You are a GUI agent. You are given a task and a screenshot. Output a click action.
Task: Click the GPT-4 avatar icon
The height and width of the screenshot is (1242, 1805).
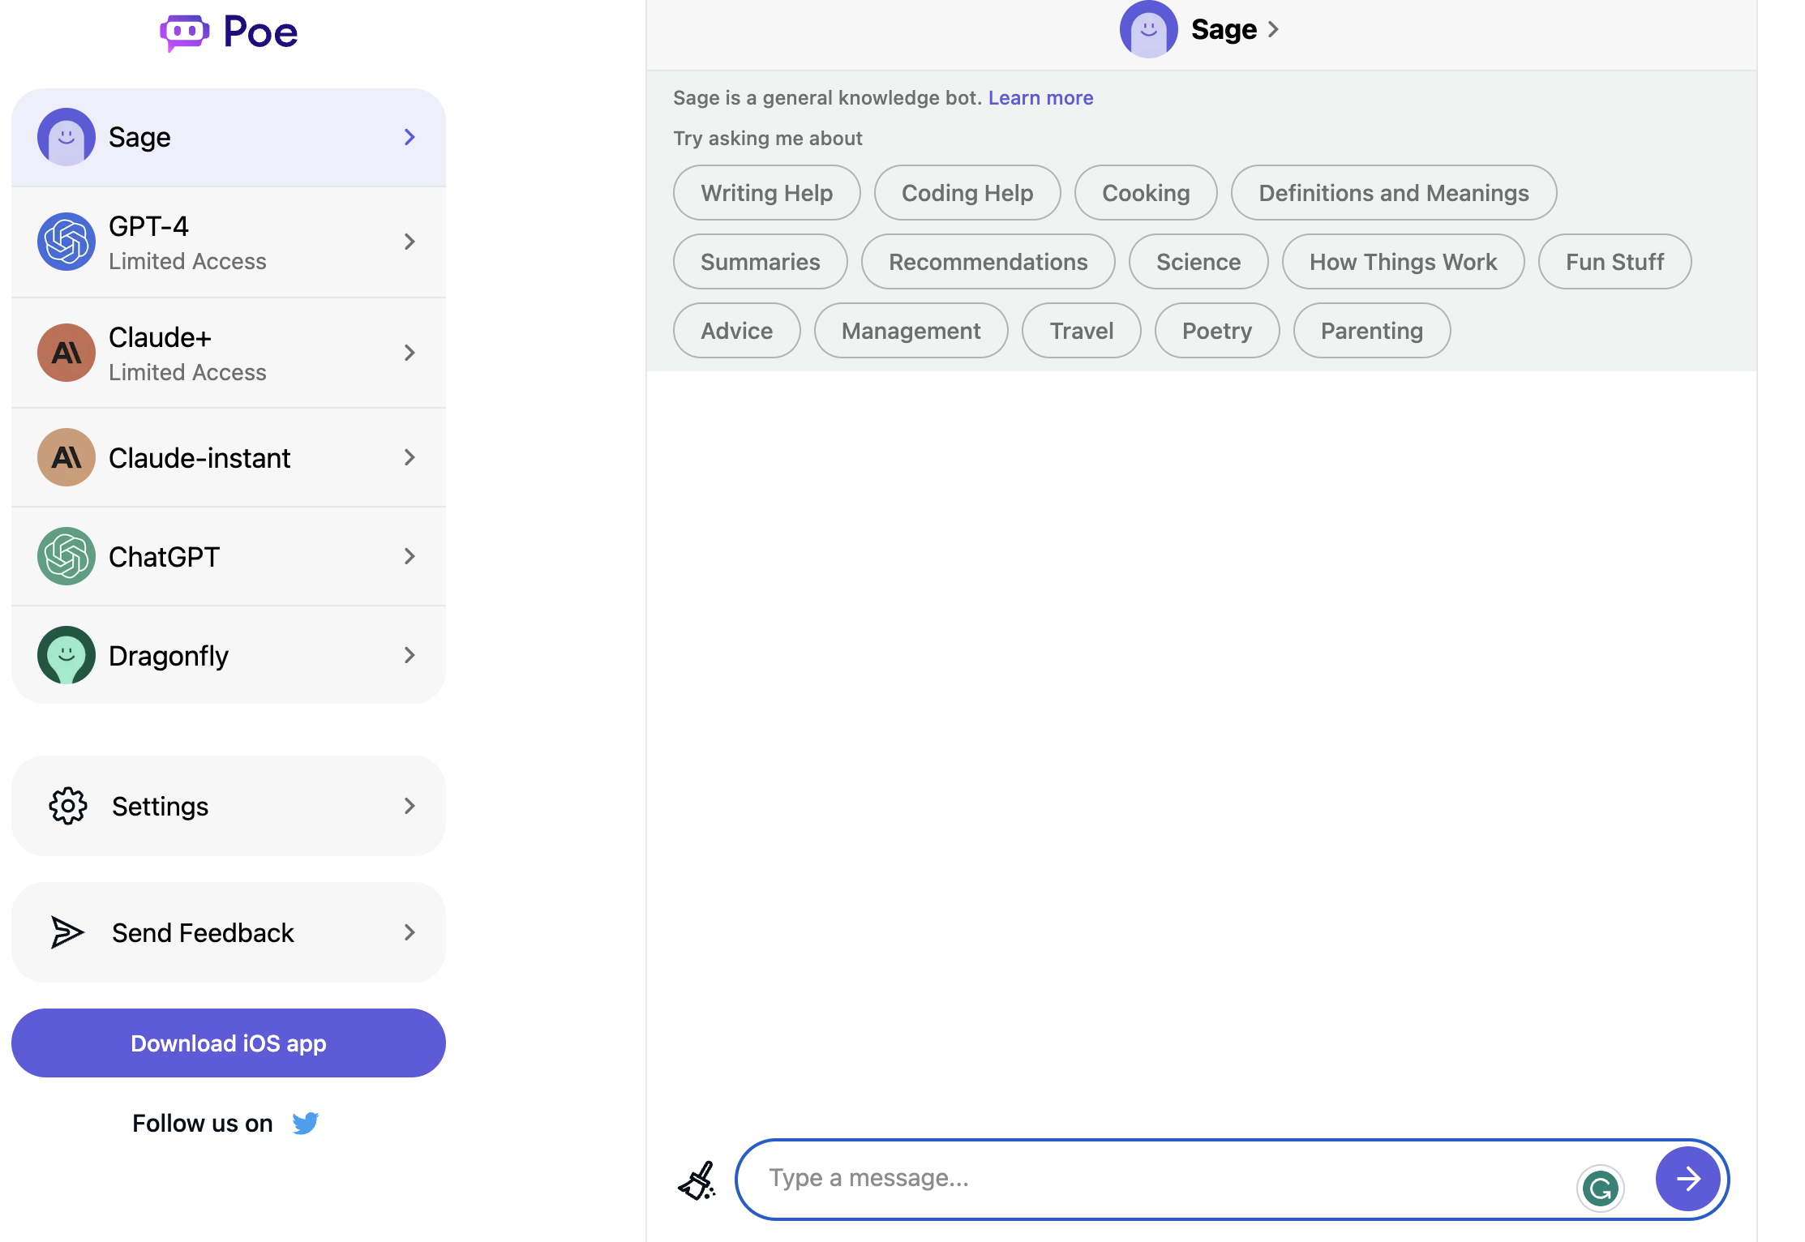click(x=66, y=242)
